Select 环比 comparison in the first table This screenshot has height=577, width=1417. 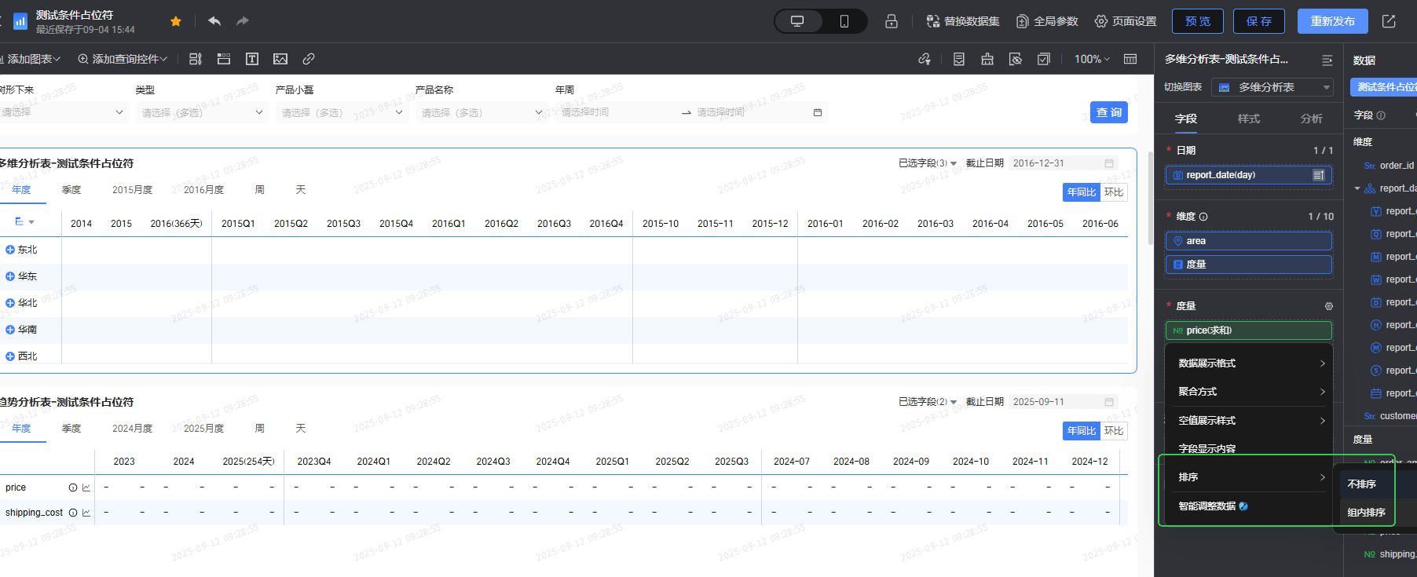click(x=1114, y=192)
